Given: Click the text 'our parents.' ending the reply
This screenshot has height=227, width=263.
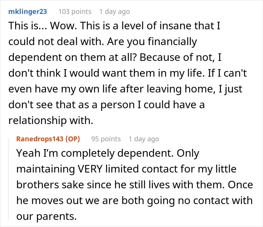Looking at the screenshot, I should point(47,216).
